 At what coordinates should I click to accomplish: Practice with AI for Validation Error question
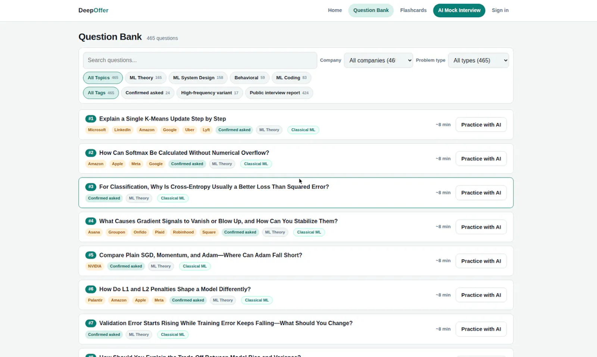481,329
